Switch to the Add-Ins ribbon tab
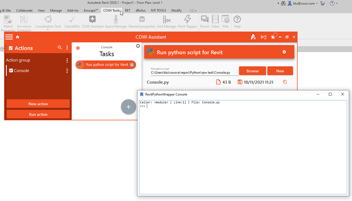Screen dimensions: 352x201 click(x=73, y=11)
